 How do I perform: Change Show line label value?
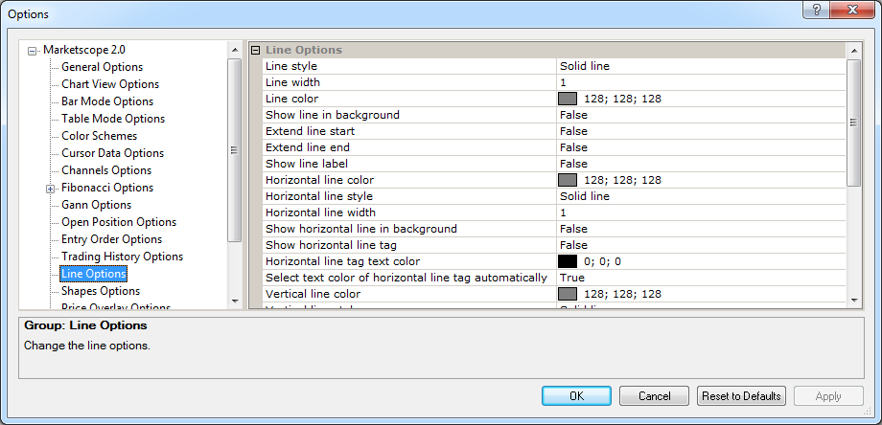click(701, 164)
